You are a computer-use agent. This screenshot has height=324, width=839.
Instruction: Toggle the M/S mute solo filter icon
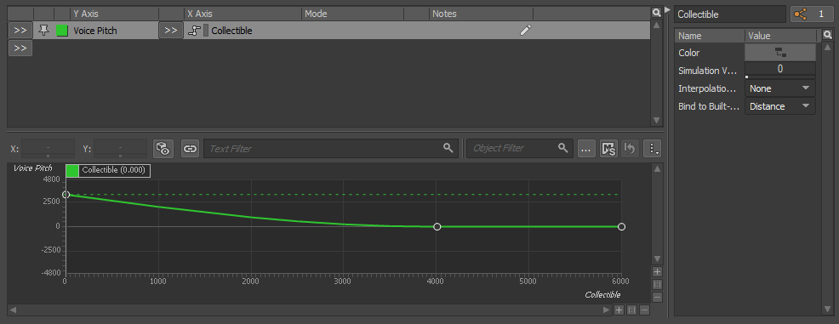pos(608,149)
